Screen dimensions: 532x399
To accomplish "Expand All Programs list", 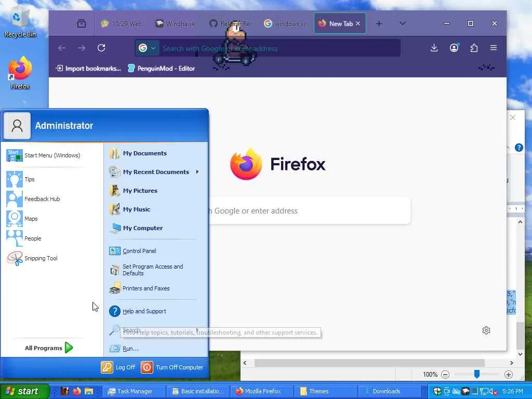I will (x=48, y=348).
